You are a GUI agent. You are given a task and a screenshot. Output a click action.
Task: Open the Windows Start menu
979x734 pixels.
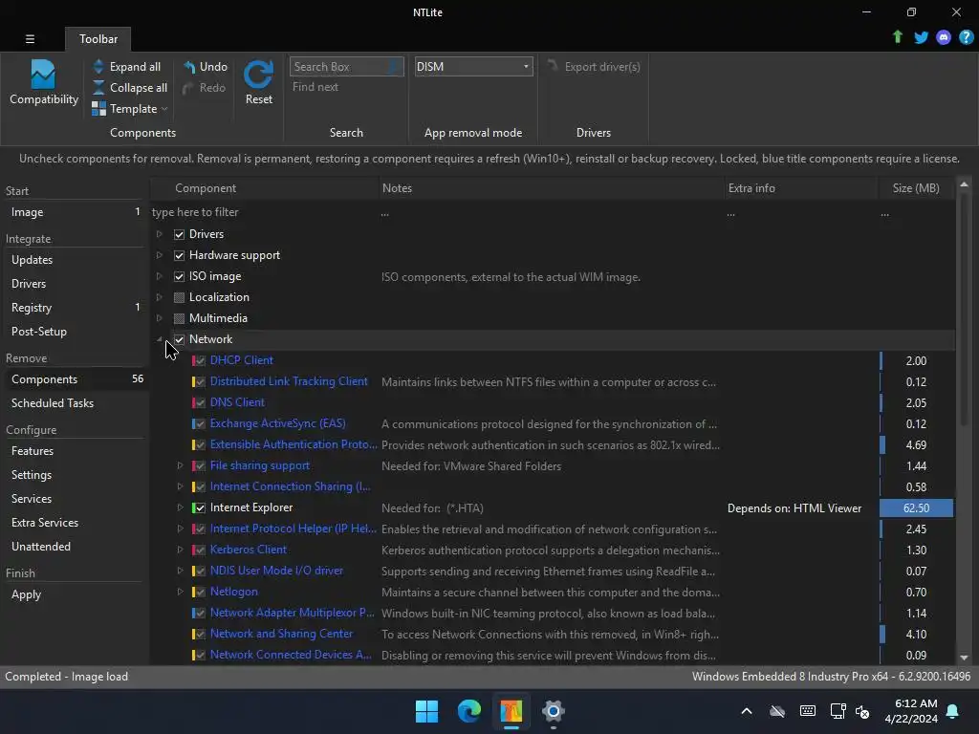point(427,711)
